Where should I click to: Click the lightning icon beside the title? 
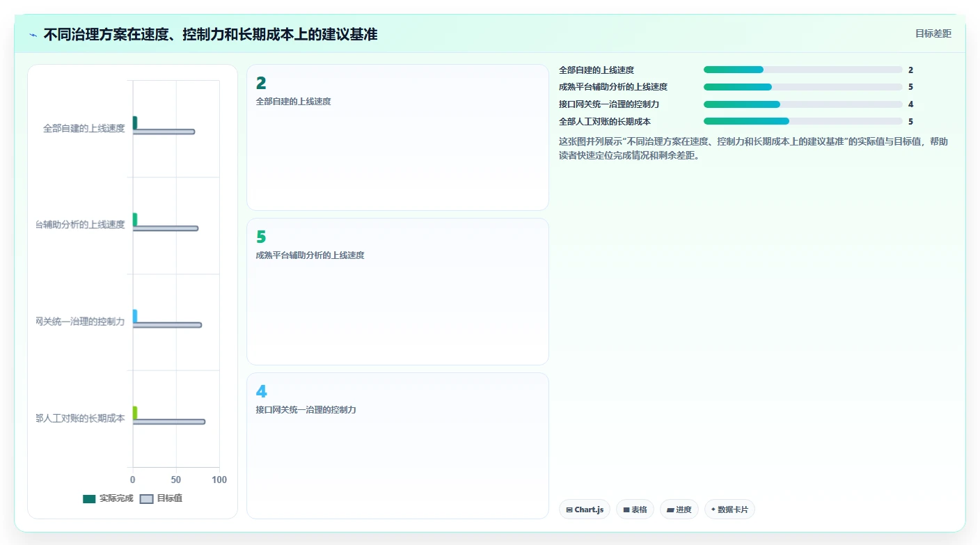33,35
